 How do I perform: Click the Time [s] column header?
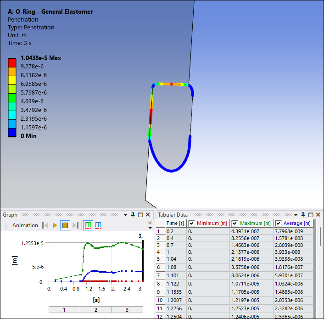coord(175,223)
